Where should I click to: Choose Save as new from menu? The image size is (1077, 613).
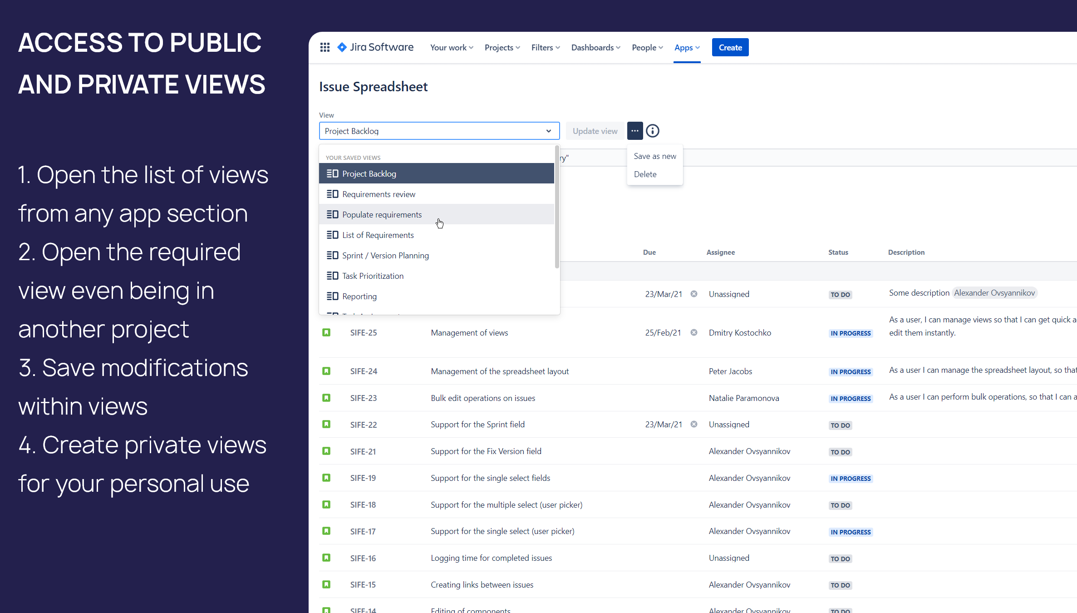click(x=654, y=156)
